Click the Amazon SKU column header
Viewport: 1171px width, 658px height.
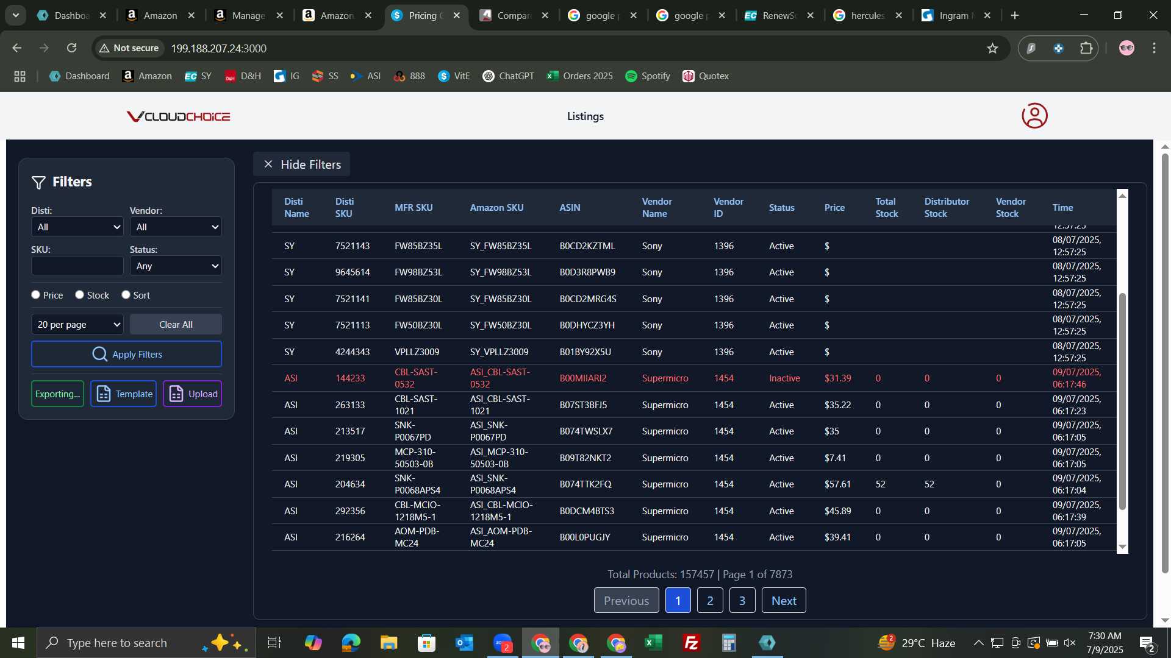[x=496, y=208]
